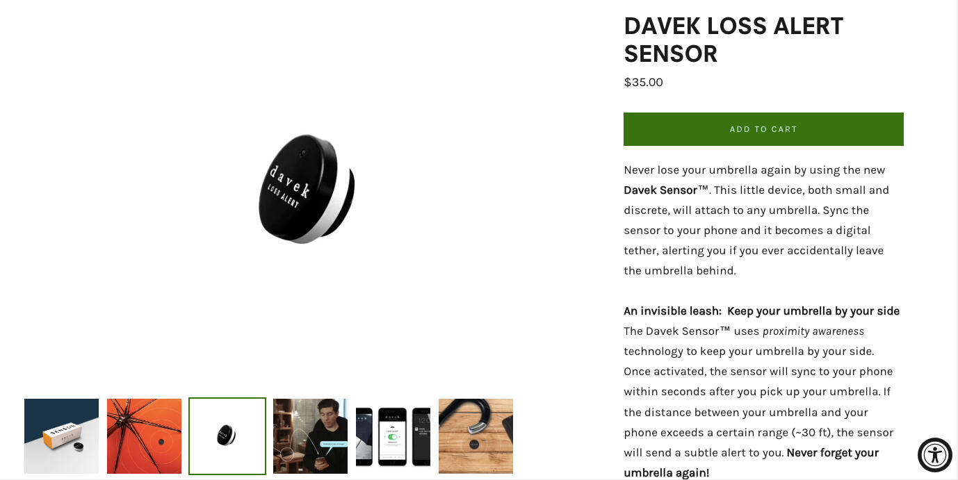
Task: Click the italic 'proximity awareness' text
Action: click(813, 331)
